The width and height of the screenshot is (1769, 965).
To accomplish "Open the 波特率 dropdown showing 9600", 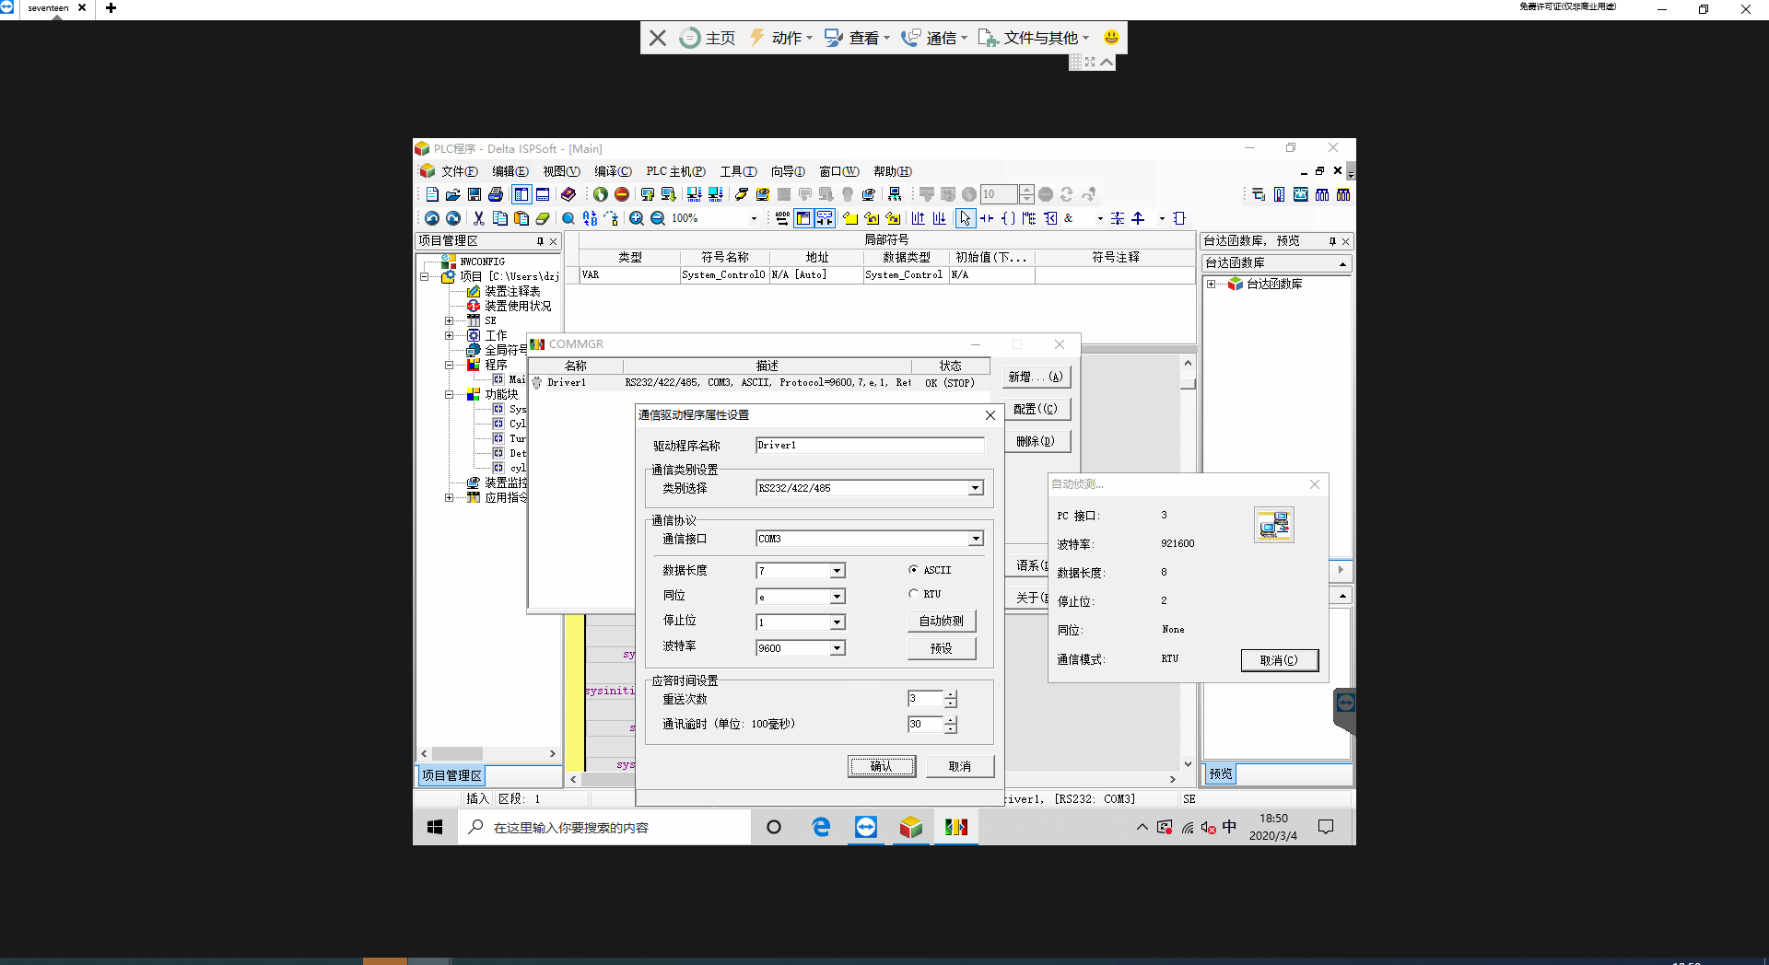I will point(837,648).
